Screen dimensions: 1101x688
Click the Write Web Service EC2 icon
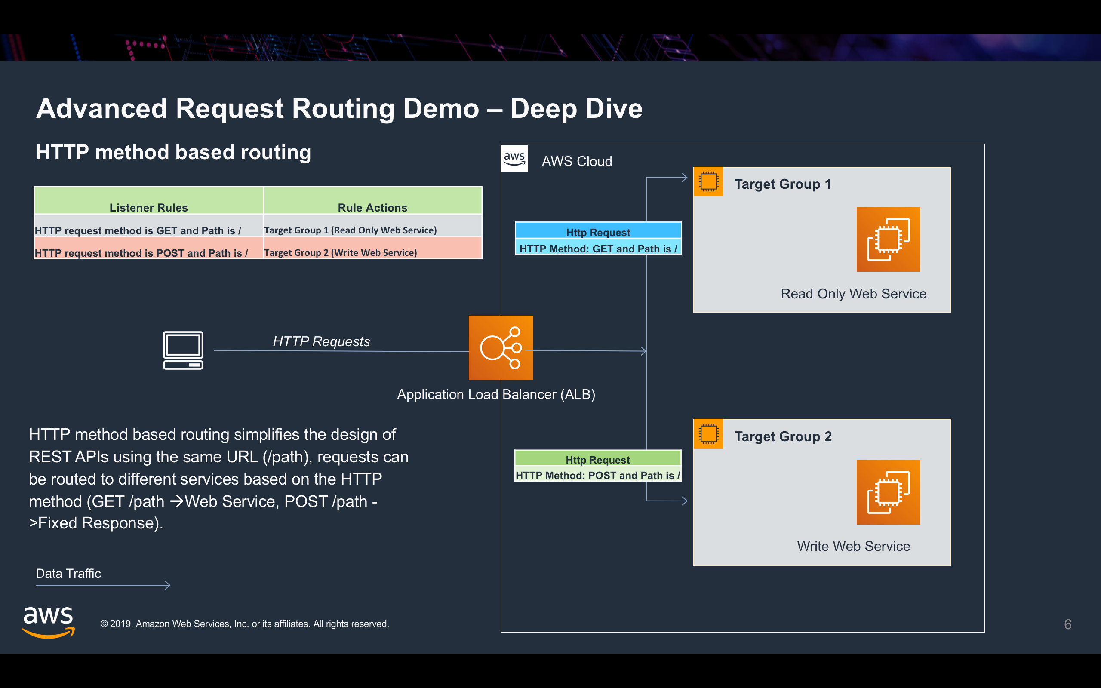[x=888, y=492]
